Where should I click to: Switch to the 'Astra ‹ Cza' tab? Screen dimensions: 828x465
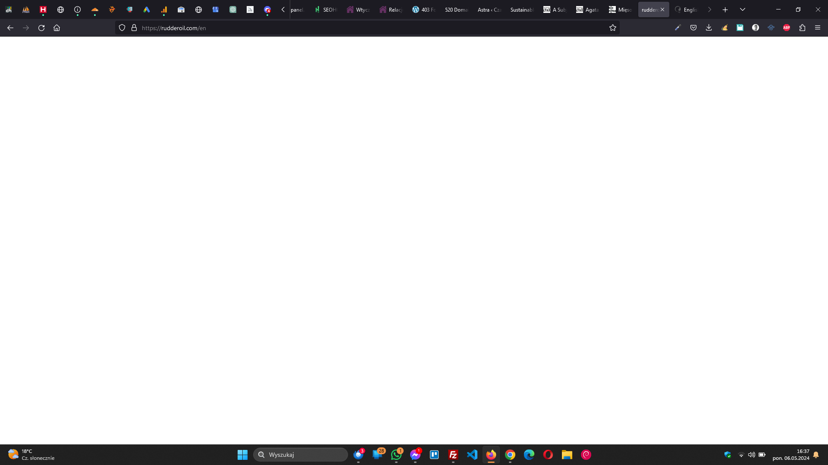[489, 9]
